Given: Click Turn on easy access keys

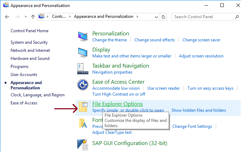Looking at the screenshot, I should [210, 88].
